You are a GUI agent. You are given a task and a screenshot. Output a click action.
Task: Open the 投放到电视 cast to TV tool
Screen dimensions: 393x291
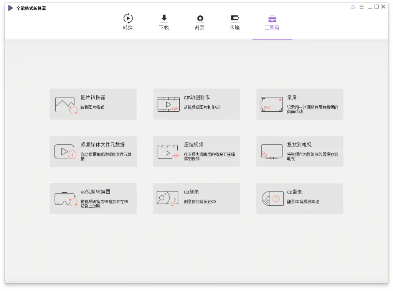click(299, 151)
